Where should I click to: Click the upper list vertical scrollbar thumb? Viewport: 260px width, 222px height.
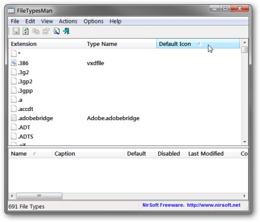[x=245, y=50]
